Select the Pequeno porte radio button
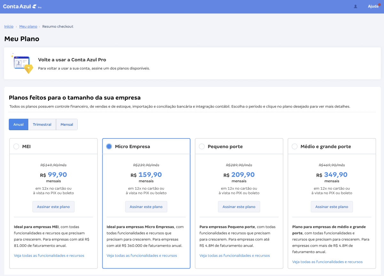Screen dimensions: 384x276 click(x=202, y=146)
